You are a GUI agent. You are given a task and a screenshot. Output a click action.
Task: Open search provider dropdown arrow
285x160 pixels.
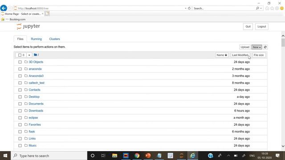tap(261, 8)
